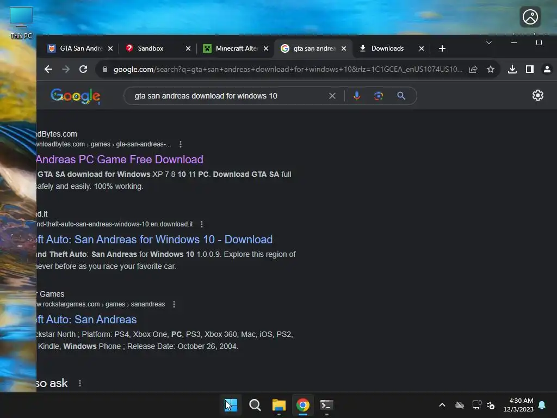Reload the Google search page

point(83,69)
